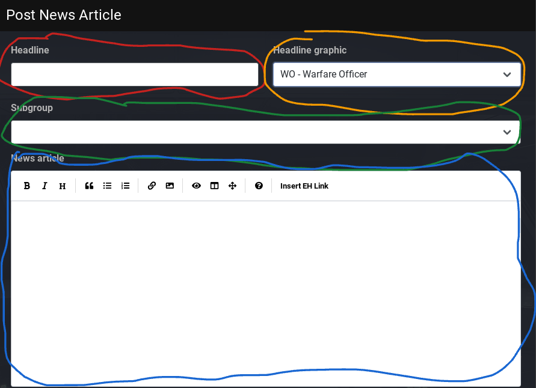The height and width of the screenshot is (388, 536).
Task: Create a bulleted list
Action: coord(107,186)
